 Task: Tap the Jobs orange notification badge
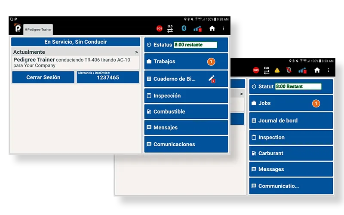tap(316, 103)
